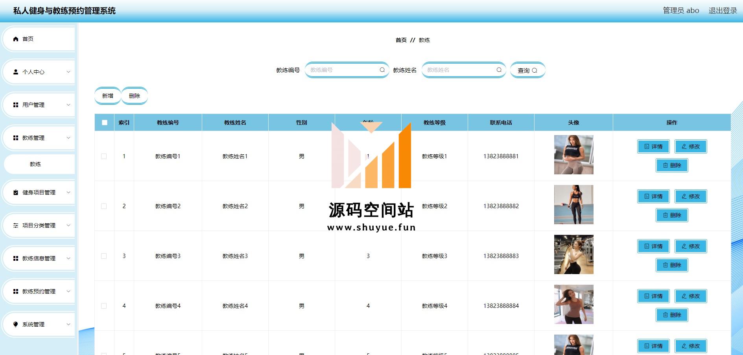Image resolution: width=743 pixels, height=355 pixels.
Task: Select the 教练 submenu item
Action: point(39,164)
